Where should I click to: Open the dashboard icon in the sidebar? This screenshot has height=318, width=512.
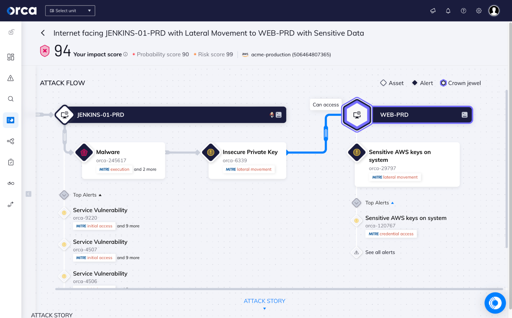[x=11, y=57]
